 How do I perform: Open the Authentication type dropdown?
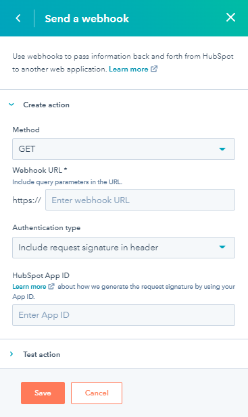point(124,248)
